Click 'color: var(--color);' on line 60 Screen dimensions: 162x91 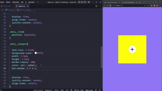tap(24, 65)
